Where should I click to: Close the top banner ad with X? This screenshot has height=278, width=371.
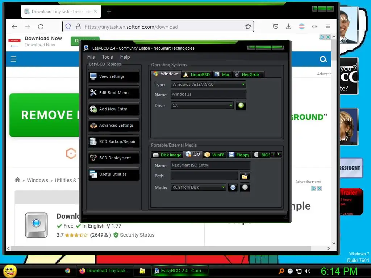pos(328,37)
